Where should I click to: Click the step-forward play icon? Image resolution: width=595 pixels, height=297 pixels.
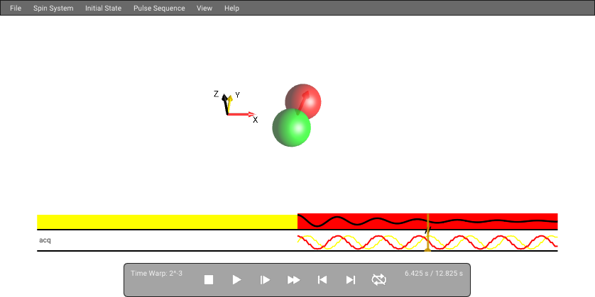265,280
